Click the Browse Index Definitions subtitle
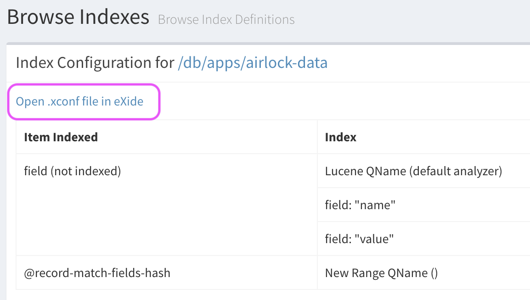Viewport: 530px width, 300px height. click(226, 20)
